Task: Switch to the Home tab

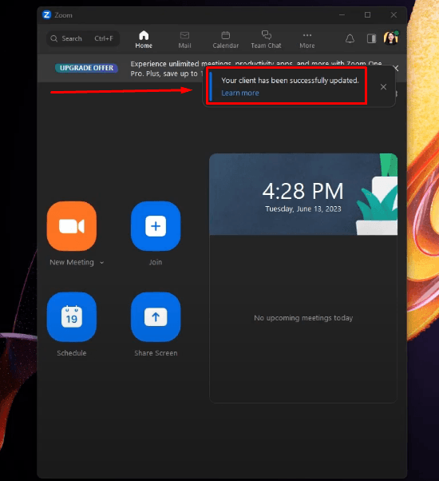Action: click(x=144, y=40)
